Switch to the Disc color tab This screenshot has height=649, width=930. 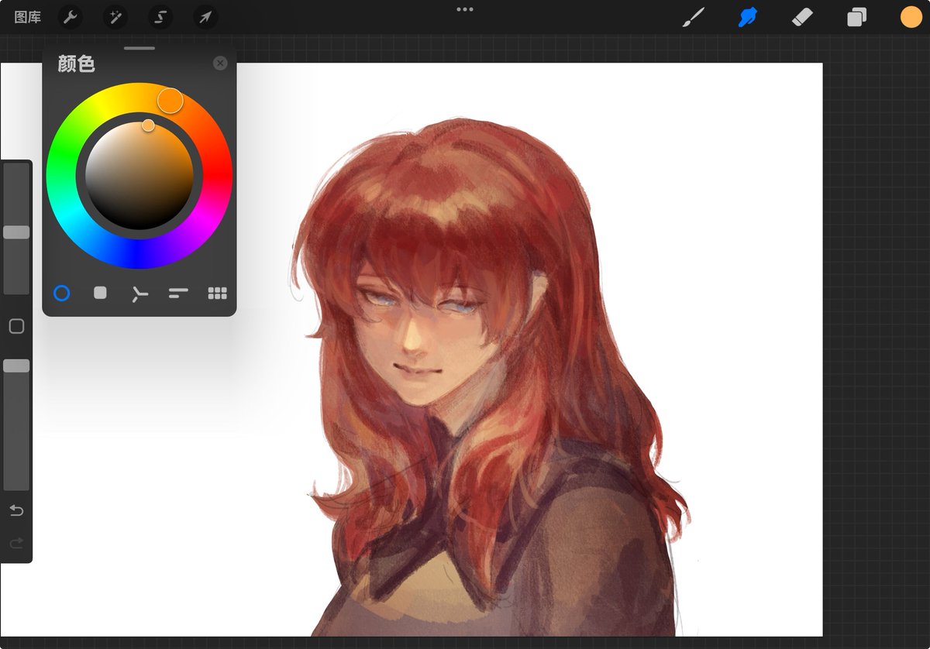(x=61, y=293)
